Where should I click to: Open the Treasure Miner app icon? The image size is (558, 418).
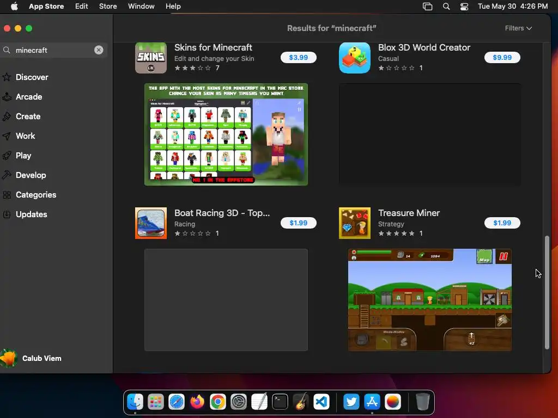point(354,223)
